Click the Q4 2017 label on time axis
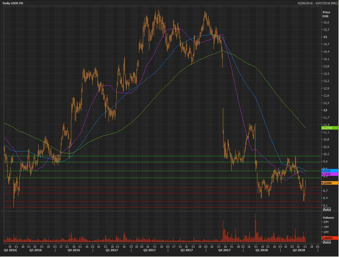The image size is (339, 257). pyautogui.click(x=224, y=250)
